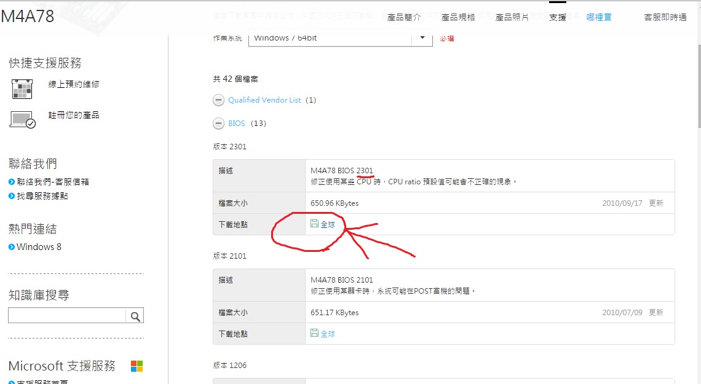Viewport: 701px width, 384px height.
Task: Open 線上預約維修 link
Action: click(74, 84)
